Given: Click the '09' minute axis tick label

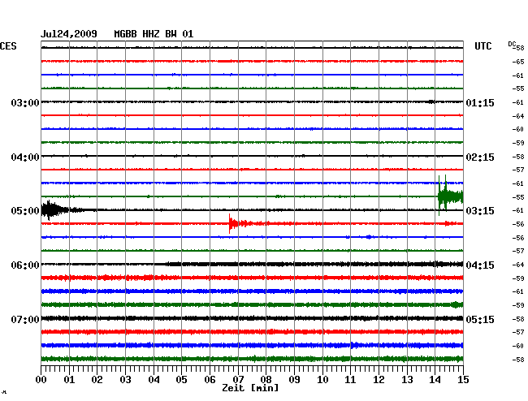Looking at the screenshot, I should (x=294, y=380).
